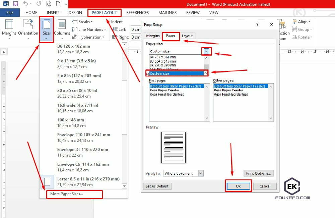
Task: Click the New Document icon
Action: tap(58, 4)
